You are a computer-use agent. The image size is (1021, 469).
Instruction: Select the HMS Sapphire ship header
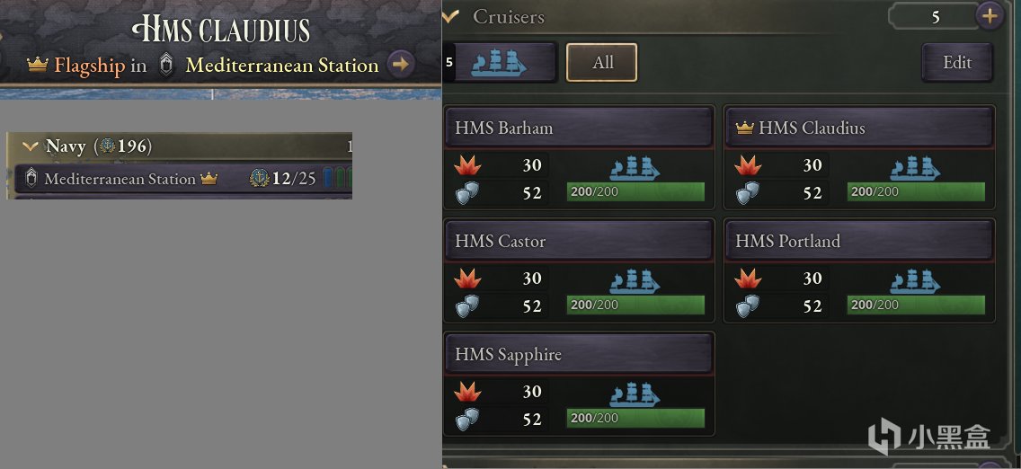pos(579,354)
